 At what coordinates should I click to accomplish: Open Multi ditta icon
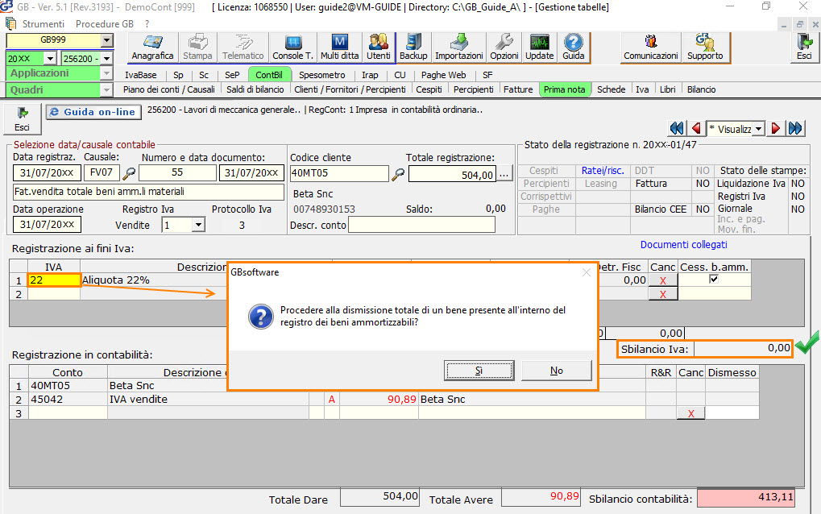[340, 47]
